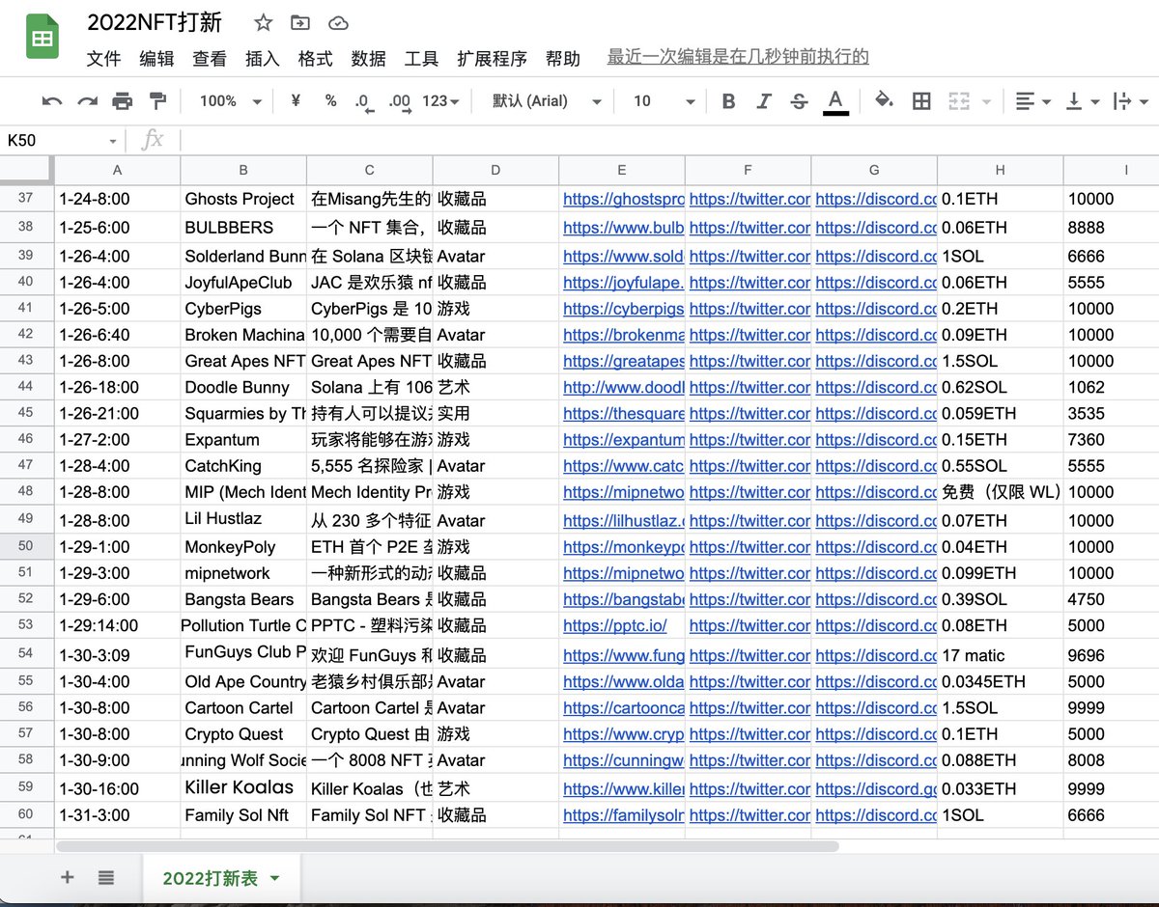This screenshot has height=907, width=1159.
Task: Open merge cells options arrow
Action: click(x=986, y=101)
